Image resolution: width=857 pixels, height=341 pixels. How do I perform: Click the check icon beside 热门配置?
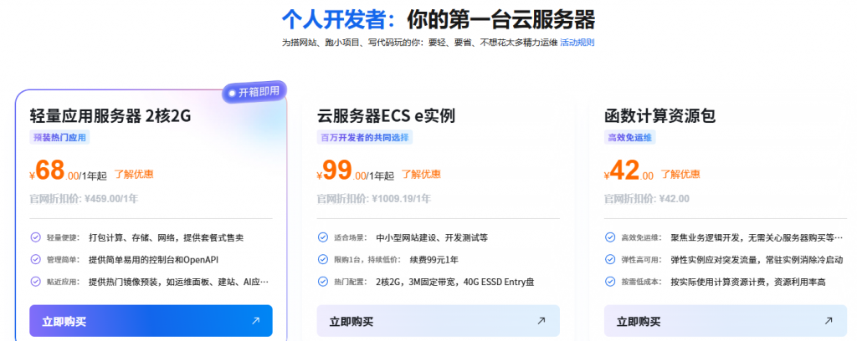323,282
